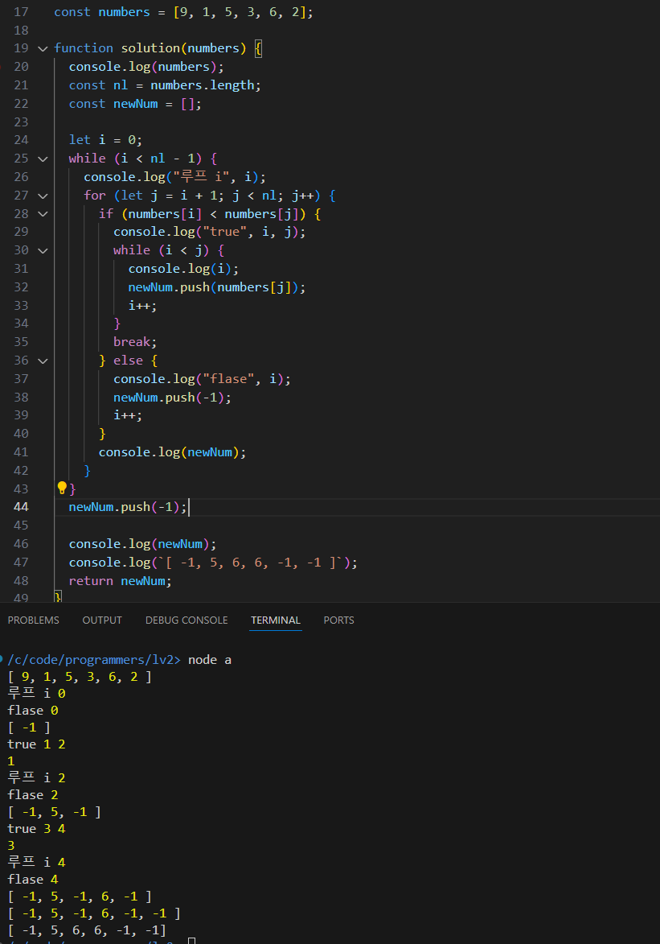This screenshot has width=660, height=944.
Task: Click line number 44 in the gutter
Action: click(21, 507)
